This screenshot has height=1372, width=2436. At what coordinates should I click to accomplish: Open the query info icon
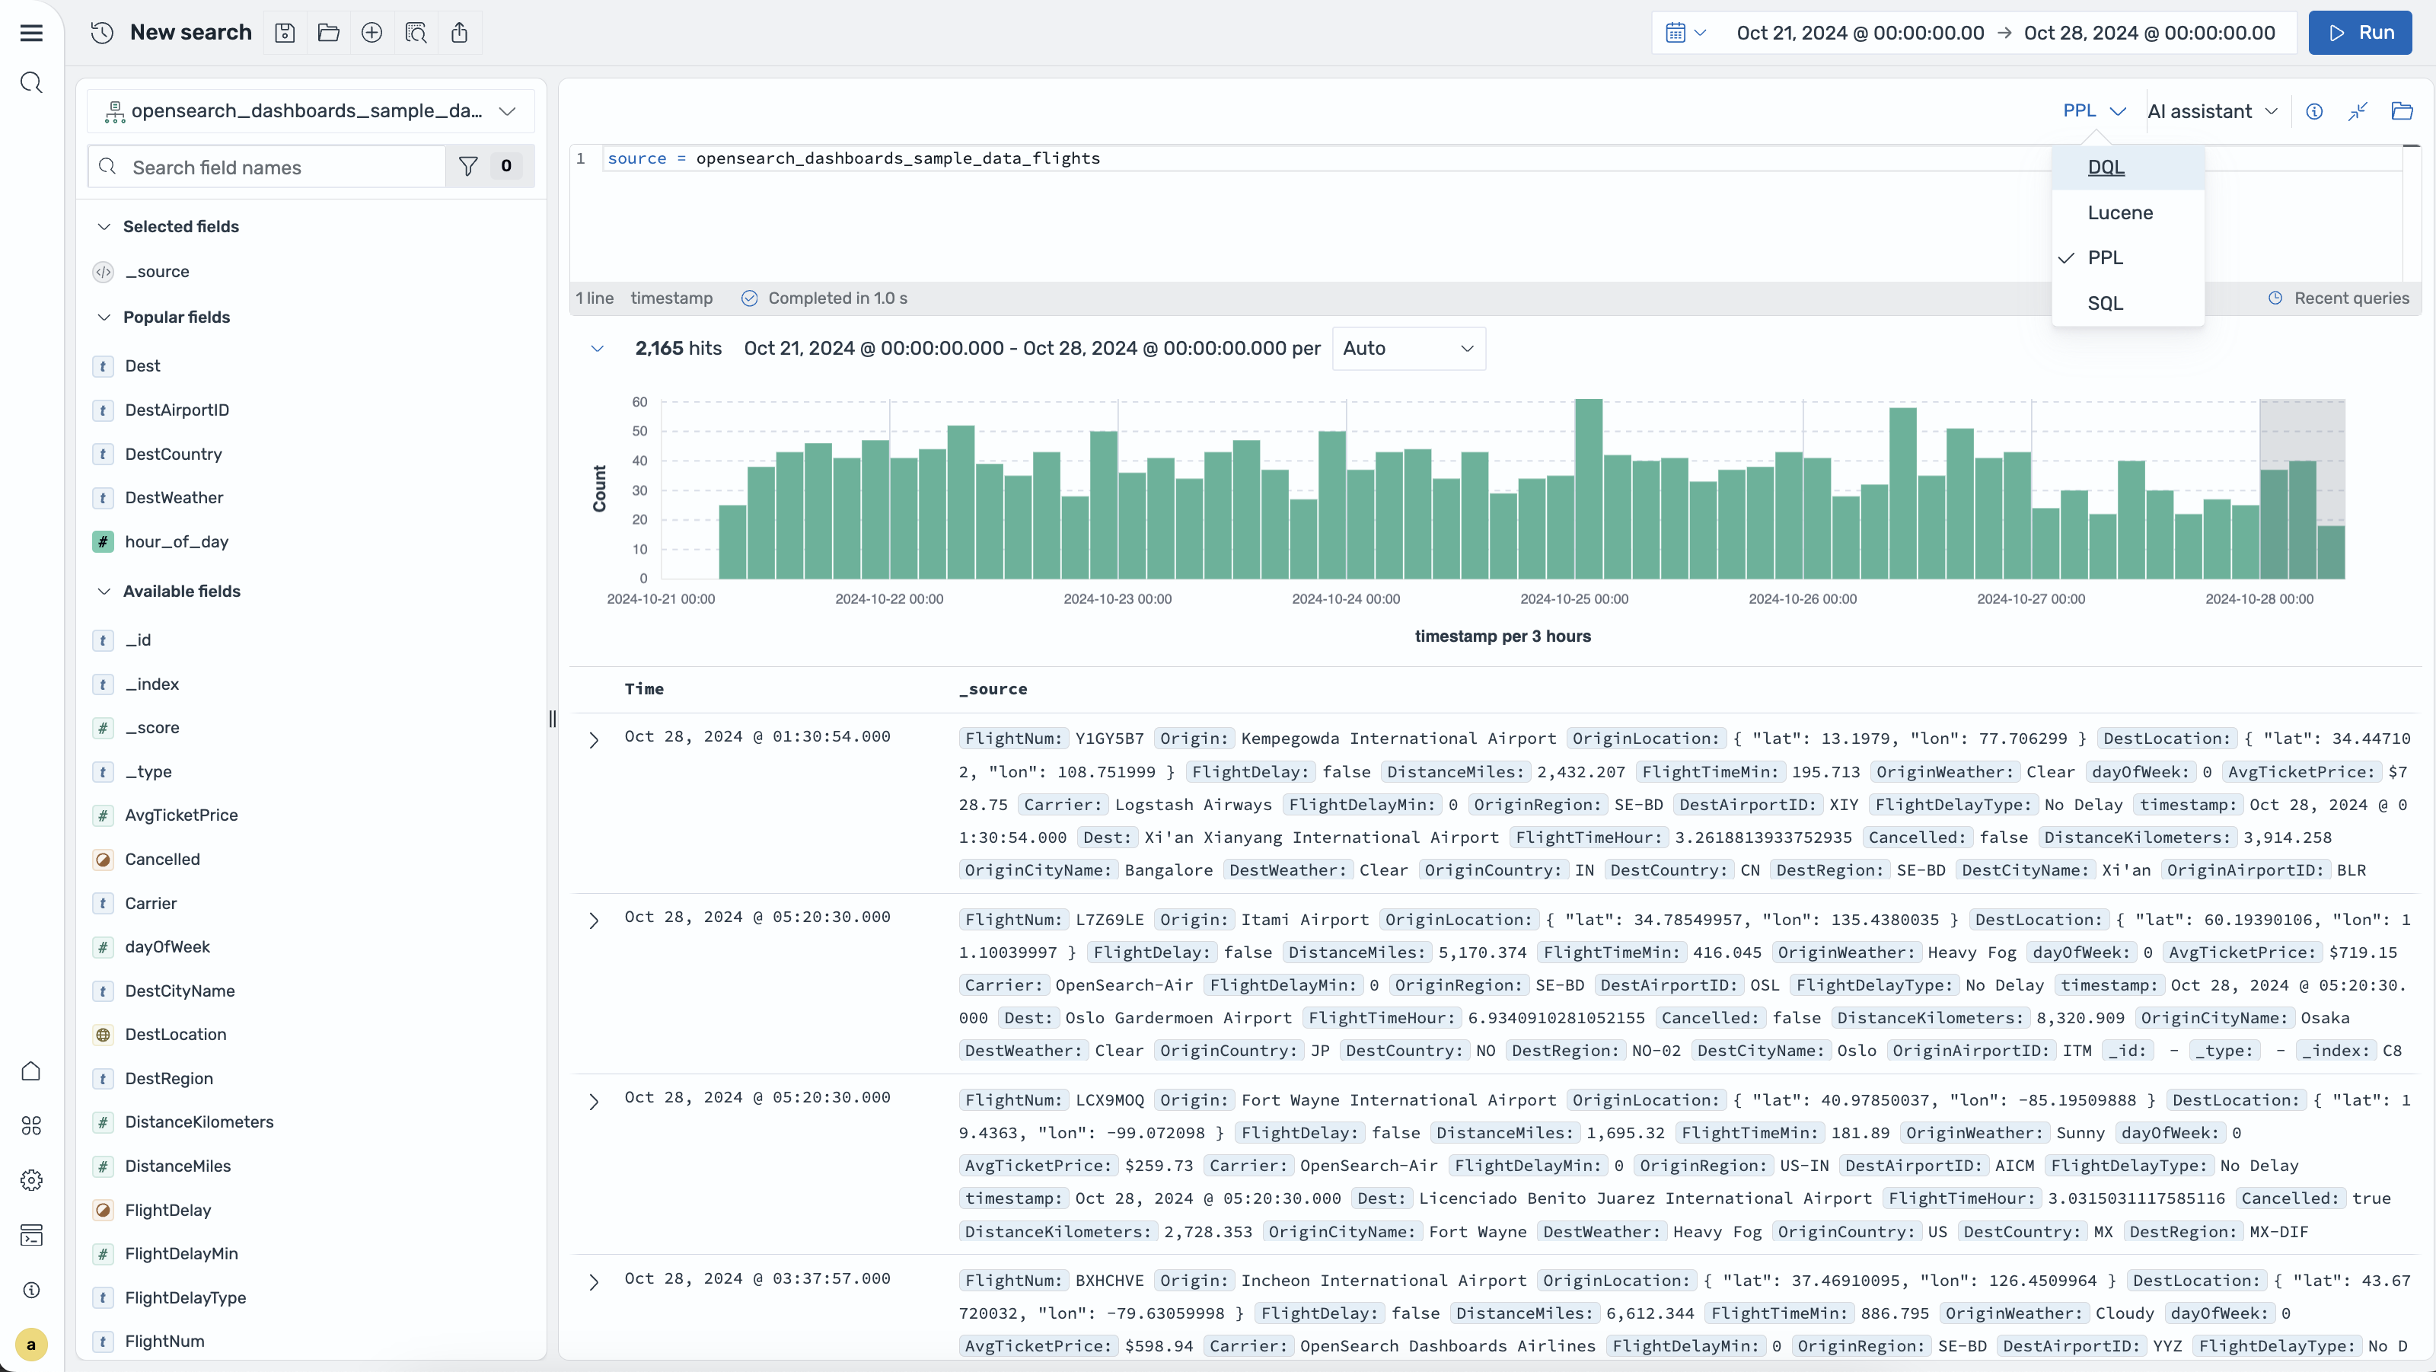pos(2314,112)
